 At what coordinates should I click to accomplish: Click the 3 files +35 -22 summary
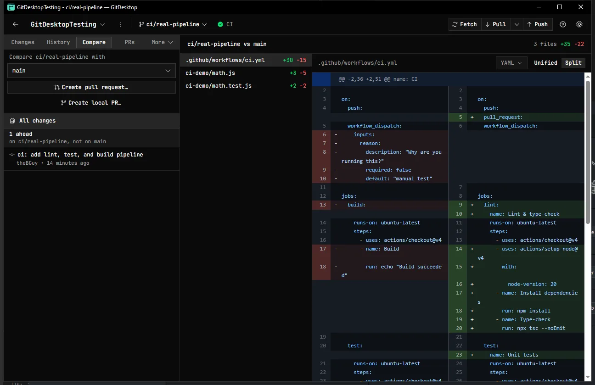(559, 44)
